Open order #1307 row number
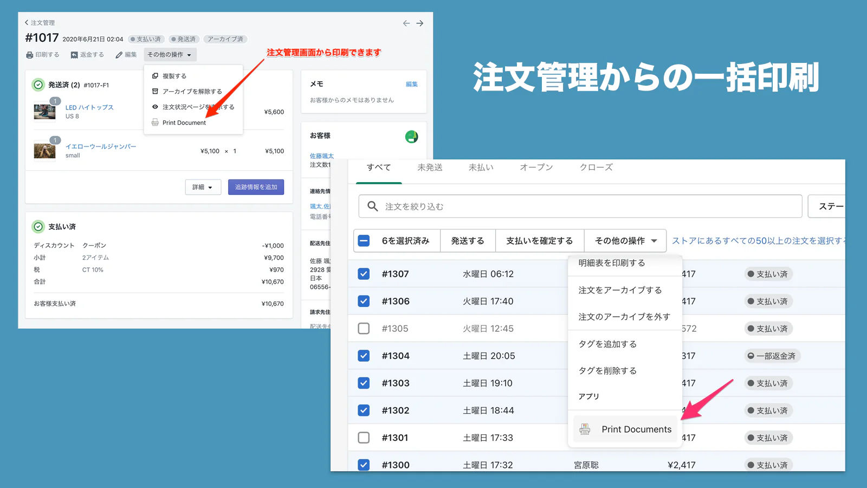This screenshot has width=867, height=488. click(x=395, y=274)
